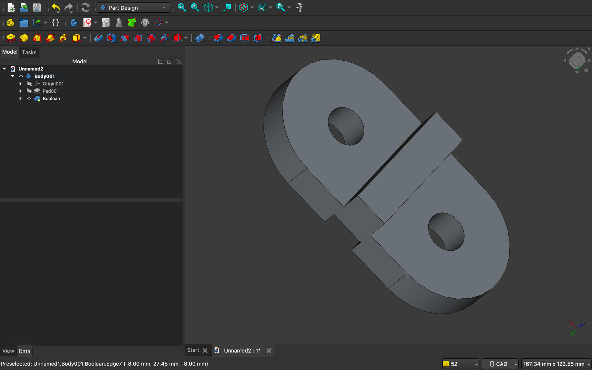Expand the Pad001 tree item
This screenshot has width=592, height=370.
point(20,91)
